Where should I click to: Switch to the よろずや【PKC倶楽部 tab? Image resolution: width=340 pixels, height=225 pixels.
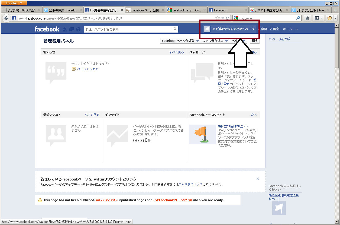click(x=22, y=10)
